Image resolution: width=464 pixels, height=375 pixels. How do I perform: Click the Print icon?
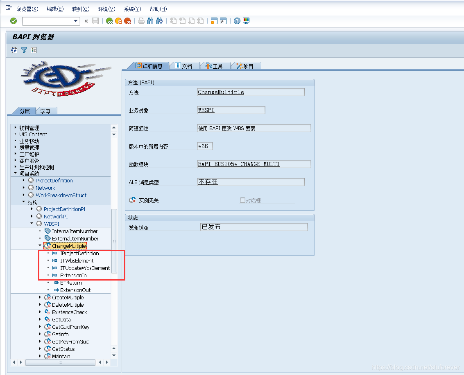(x=141, y=21)
